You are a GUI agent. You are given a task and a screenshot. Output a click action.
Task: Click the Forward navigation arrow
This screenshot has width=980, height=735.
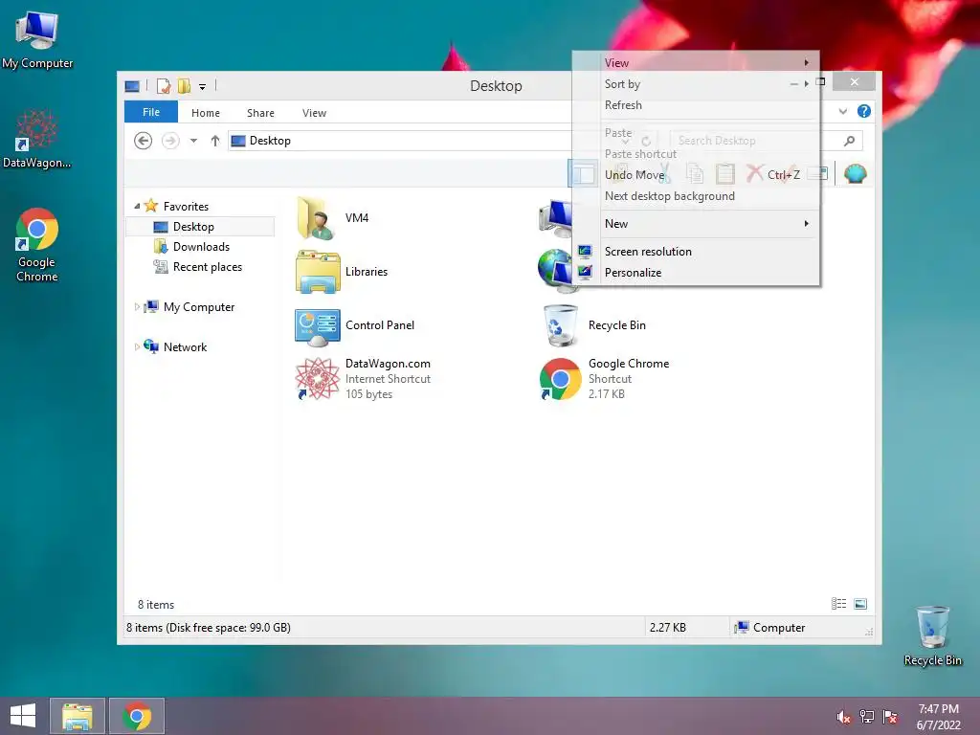point(170,141)
